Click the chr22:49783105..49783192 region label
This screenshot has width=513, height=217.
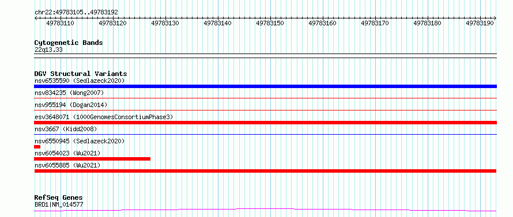pos(76,12)
